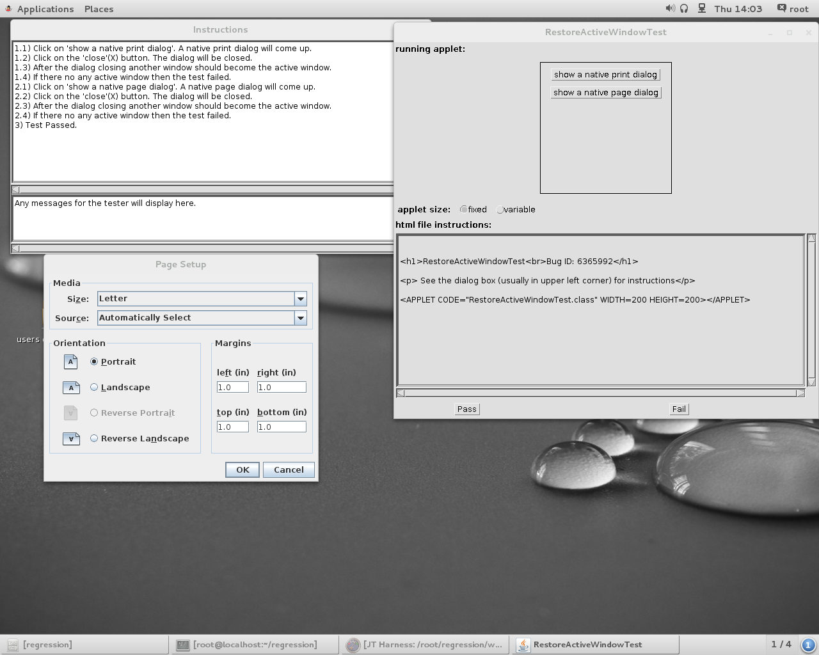Image resolution: width=819 pixels, height=655 pixels.
Task: Click the horizontal scrollbar under html instructions
Action: [600, 393]
